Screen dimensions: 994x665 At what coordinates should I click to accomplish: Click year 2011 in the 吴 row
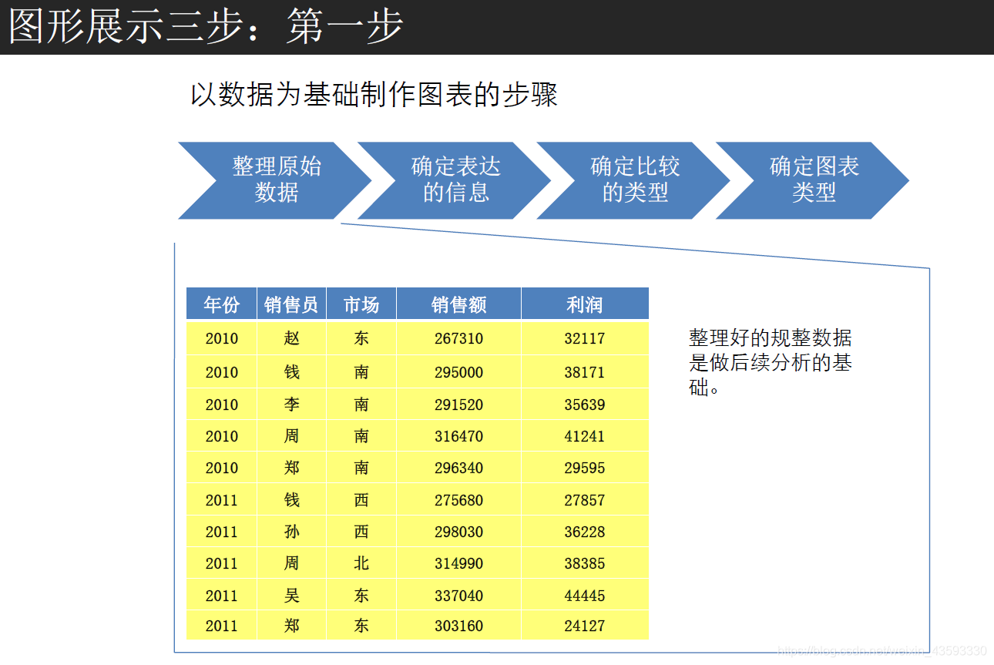(x=222, y=596)
